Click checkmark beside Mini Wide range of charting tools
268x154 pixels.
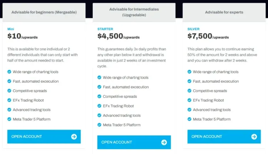pyautogui.click(x=9, y=72)
